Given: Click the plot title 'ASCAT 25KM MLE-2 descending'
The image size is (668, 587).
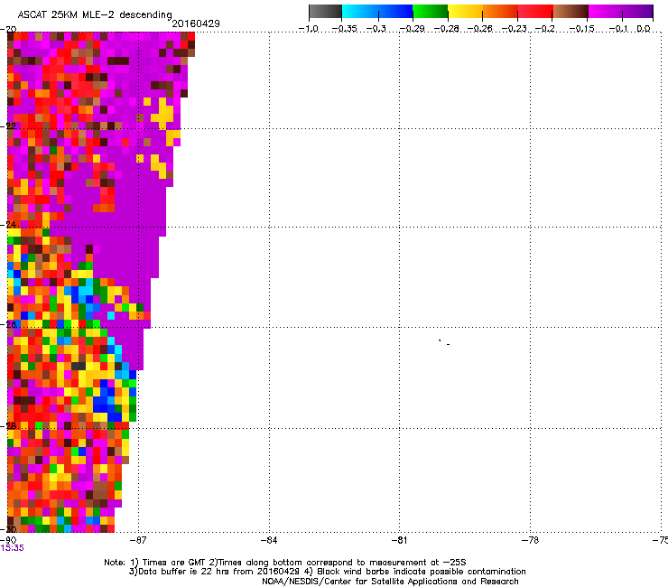Looking at the screenshot, I should [x=95, y=14].
